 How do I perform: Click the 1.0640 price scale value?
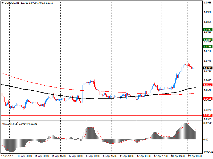click(208, 90)
